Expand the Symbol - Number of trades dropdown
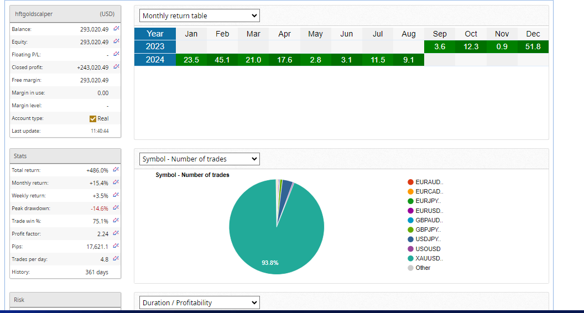584x313 pixels. pos(199,159)
